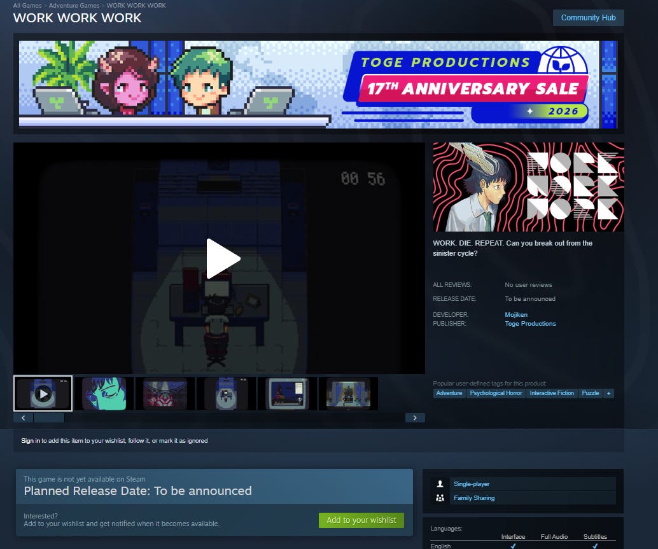Screen dimensions: 658x549
Task: View the sixth hallway screenshot thumbnail
Action: click(348, 393)
